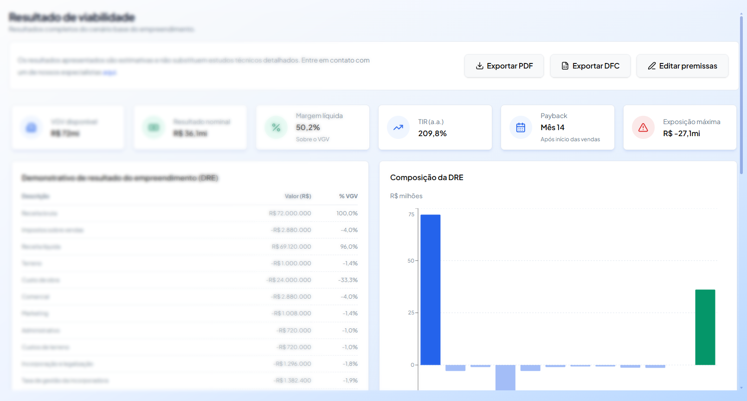The height and width of the screenshot is (401, 747).
Task: Click the Composição da DRE chart title
Action: [427, 177]
